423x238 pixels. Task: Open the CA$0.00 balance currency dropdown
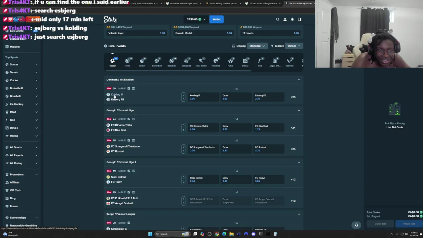196,19
